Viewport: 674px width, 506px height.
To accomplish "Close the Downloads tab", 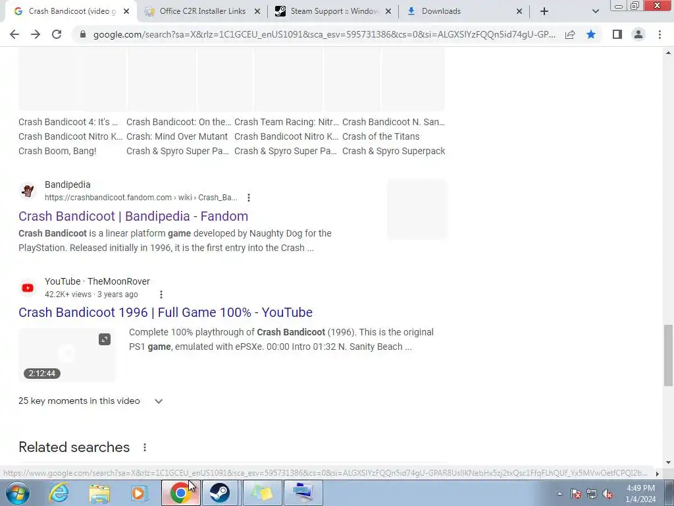I will click(x=519, y=12).
